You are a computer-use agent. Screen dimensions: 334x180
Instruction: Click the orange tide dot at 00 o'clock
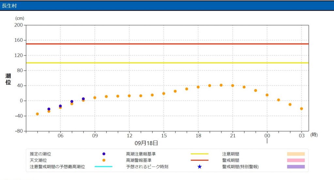tap(267, 95)
